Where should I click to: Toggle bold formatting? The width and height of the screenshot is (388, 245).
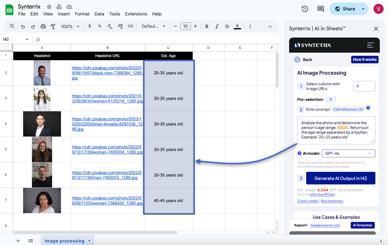pos(207,26)
